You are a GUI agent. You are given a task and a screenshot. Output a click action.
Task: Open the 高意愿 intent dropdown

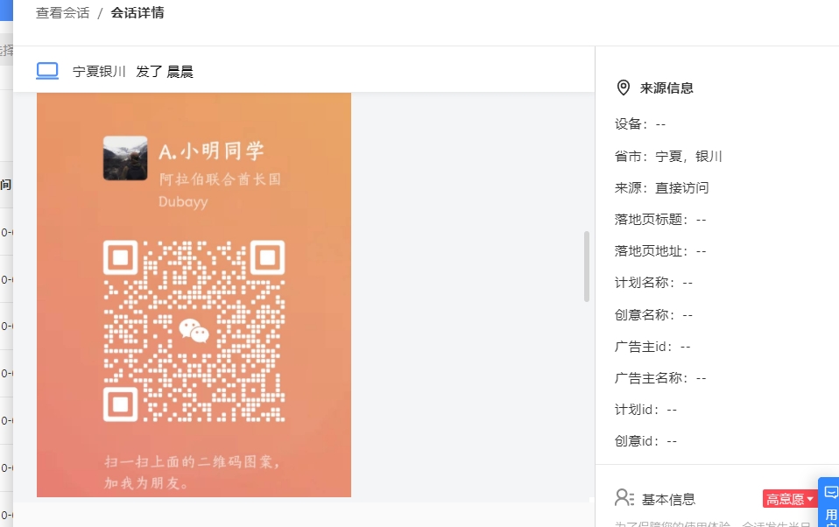click(790, 499)
